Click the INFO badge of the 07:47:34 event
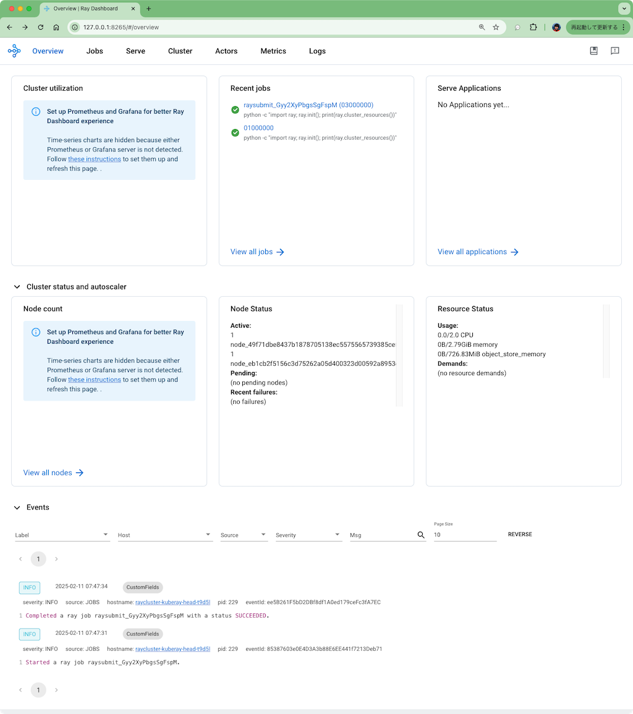Image resolution: width=633 pixels, height=714 pixels. pos(30,588)
